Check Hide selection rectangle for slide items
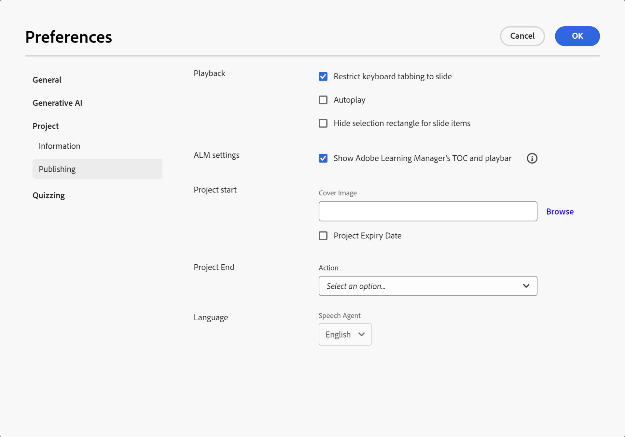Image resolution: width=625 pixels, height=437 pixels. [323, 123]
